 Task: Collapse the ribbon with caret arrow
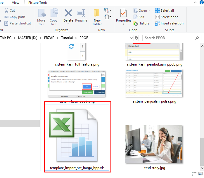(195, 2)
